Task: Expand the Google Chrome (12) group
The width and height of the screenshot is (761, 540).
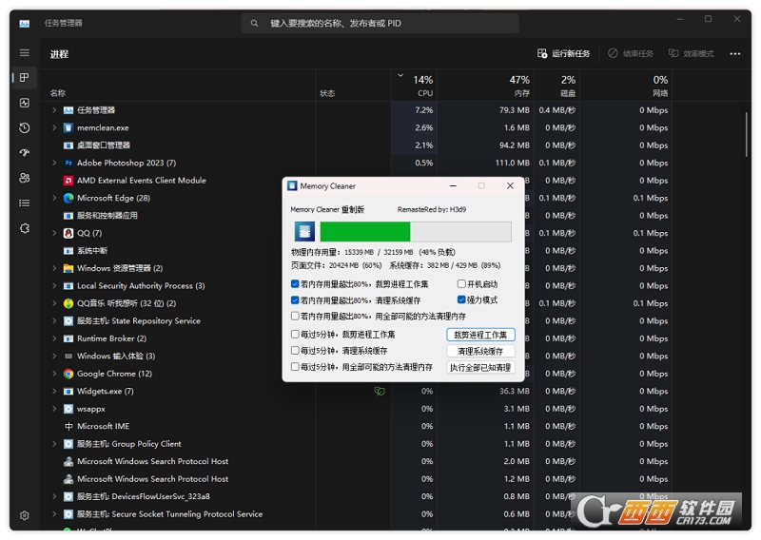Action: pos(54,374)
